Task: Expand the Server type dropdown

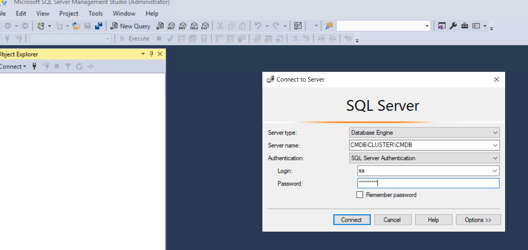Action: point(495,133)
